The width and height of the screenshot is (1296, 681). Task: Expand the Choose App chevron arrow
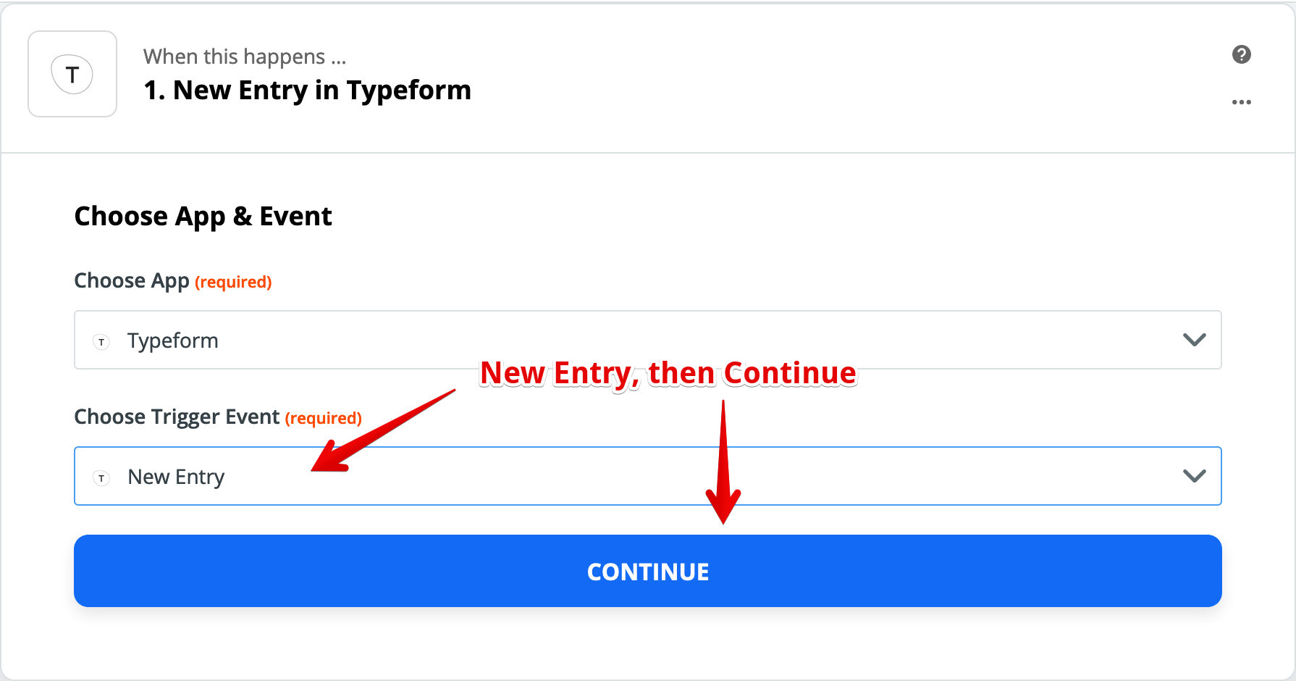[x=1194, y=340]
